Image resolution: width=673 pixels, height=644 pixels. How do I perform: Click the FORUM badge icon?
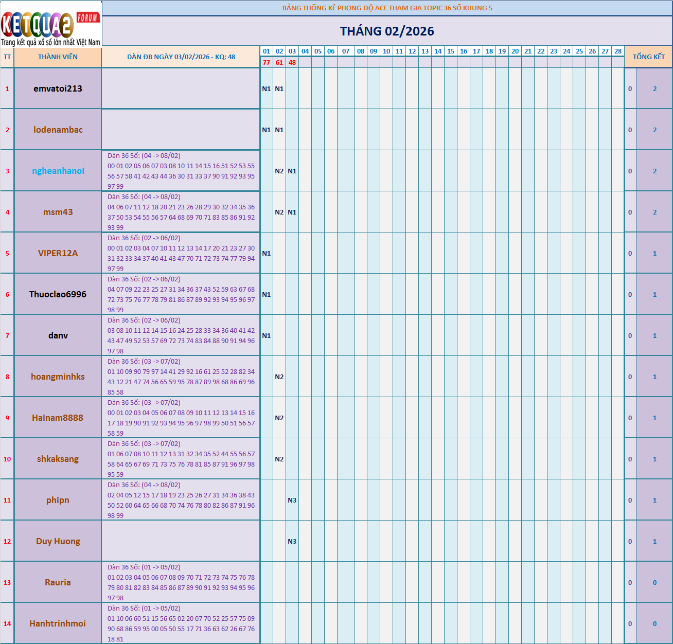coord(87,17)
